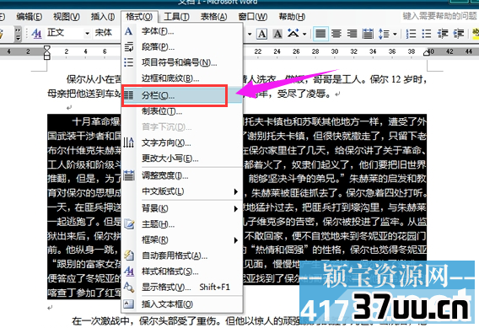Click the right indent marker on ruler
Viewport: 479px width, 328px height.
(427, 52)
